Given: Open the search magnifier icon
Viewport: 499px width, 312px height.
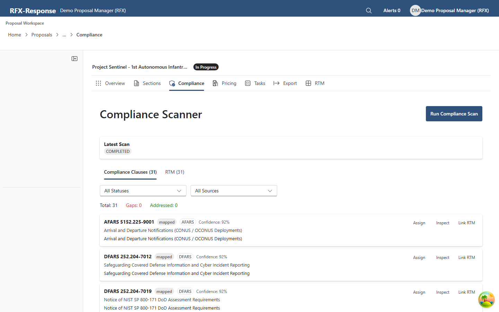Looking at the screenshot, I should (x=369, y=10).
